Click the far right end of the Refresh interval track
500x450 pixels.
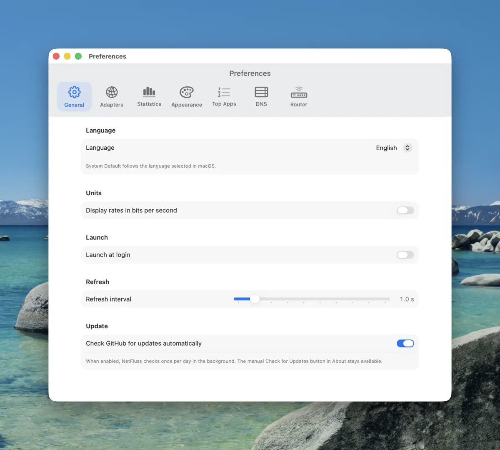(x=388, y=299)
